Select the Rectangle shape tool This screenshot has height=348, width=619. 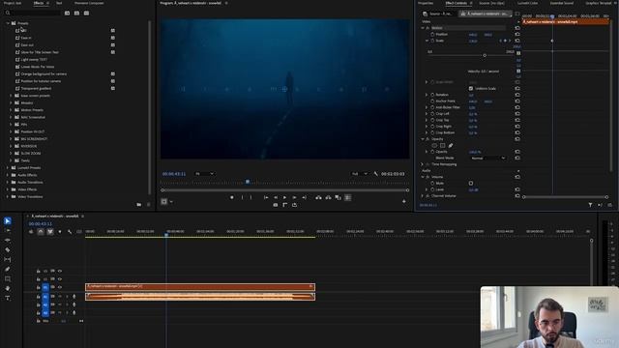pyautogui.click(x=8, y=278)
